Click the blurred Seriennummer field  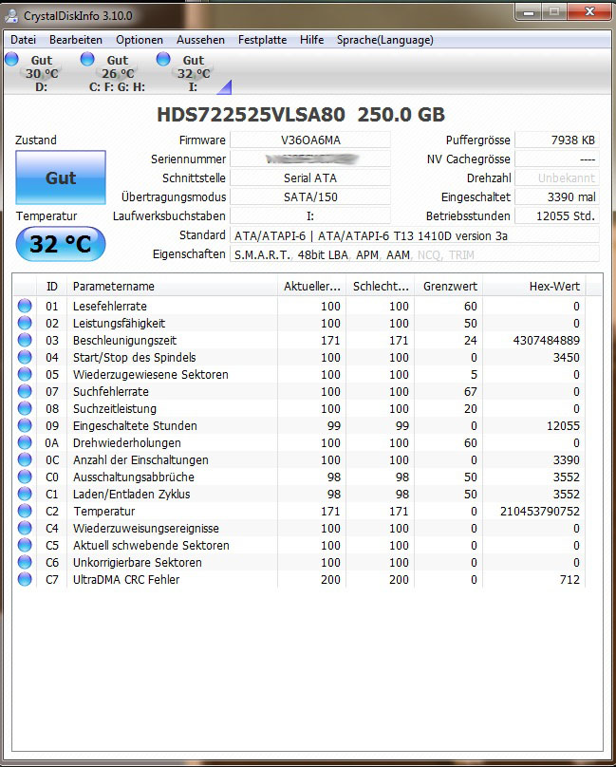tap(310, 159)
